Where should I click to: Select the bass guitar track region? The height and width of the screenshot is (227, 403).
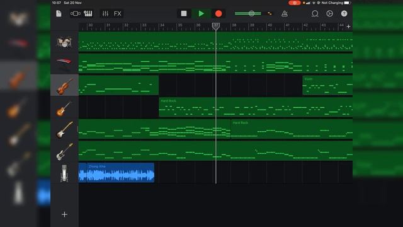click(215, 151)
